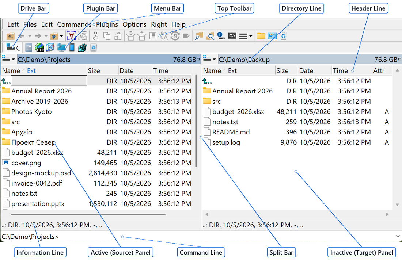Expand the back history dropdown arrow
This screenshot has height=260, width=402.
(30, 36)
